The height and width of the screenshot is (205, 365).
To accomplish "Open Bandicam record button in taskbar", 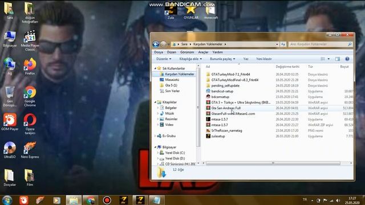I will 107,200.
